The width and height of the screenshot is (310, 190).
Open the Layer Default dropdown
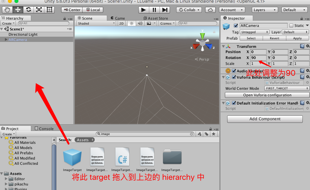pos(295,32)
